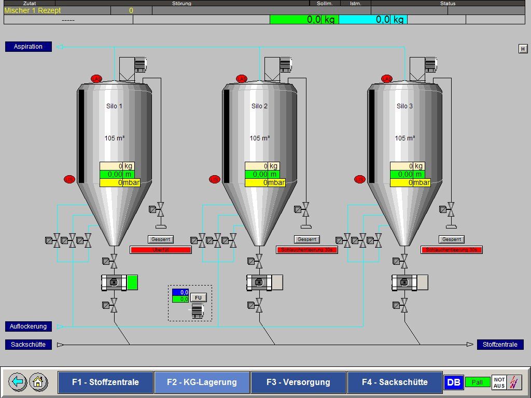Image resolution: width=531 pixels, height=398 pixels.
Task: Click the back arrow navigation icon
Action: 18,382
